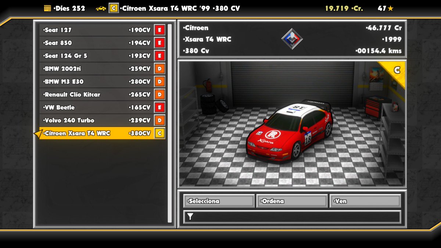Click class E badge on Seat 850 row
Viewport: 441px width, 248px height.
pyautogui.click(x=159, y=43)
